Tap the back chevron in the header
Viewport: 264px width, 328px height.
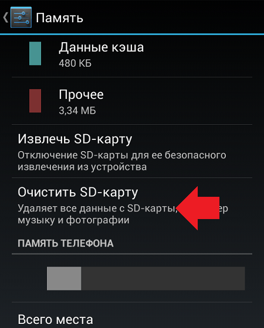click(5, 18)
